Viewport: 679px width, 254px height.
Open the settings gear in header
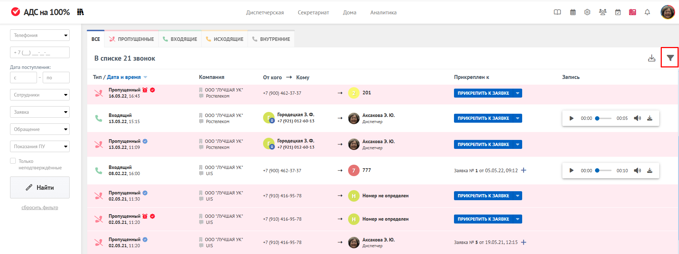[x=587, y=12]
